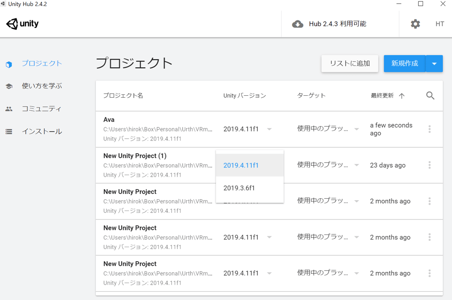
Task: Open インストール in the sidebar
Action: coord(42,131)
